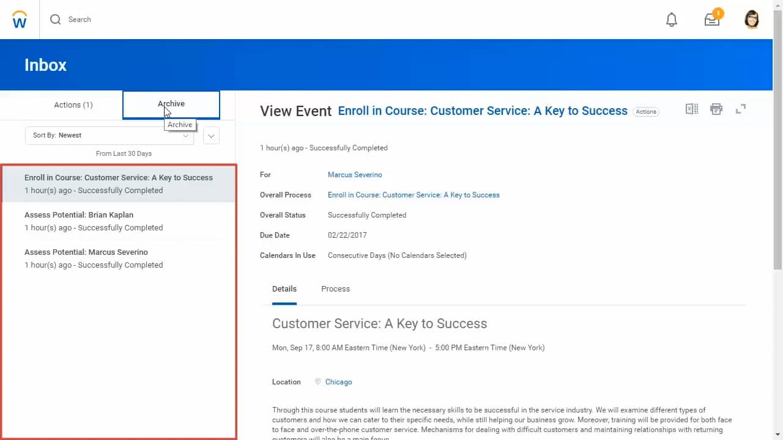783x440 pixels.
Task: Switch to the Actions (1) tab
Action: pos(73,105)
